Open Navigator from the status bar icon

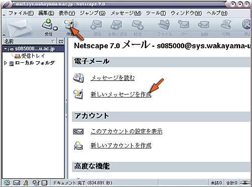click(7, 182)
